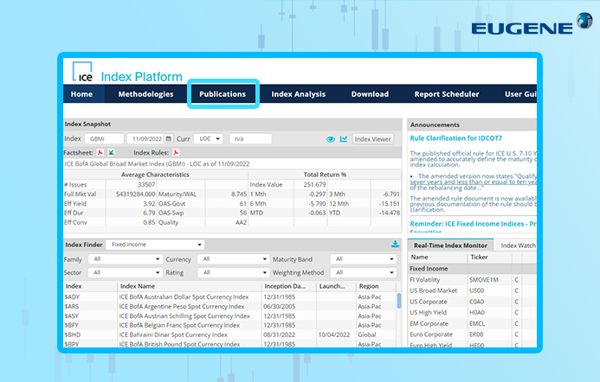Select the FI Volatility SMOVE1M row
Image resolution: width=600 pixels, height=382 pixels.
(472, 280)
